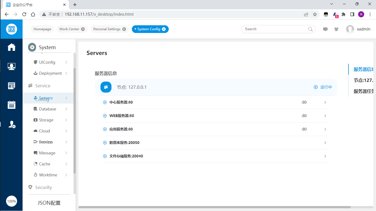This screenshot has width=376, height=211.
Task: Open the browser extensions puzzle icon
Action: [x=344, y=14]
